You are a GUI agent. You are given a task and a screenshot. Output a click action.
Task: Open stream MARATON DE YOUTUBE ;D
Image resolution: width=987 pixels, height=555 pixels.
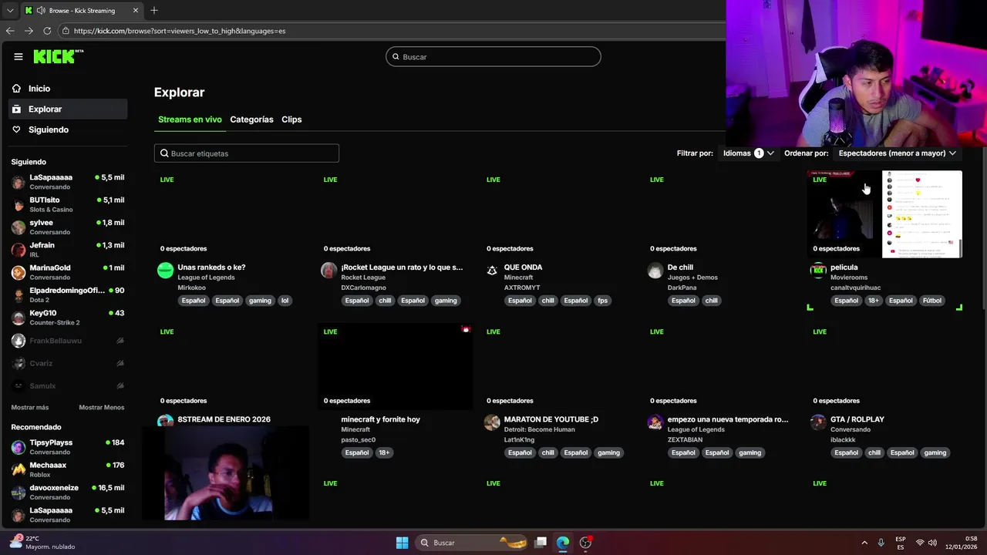click(551, 419)
